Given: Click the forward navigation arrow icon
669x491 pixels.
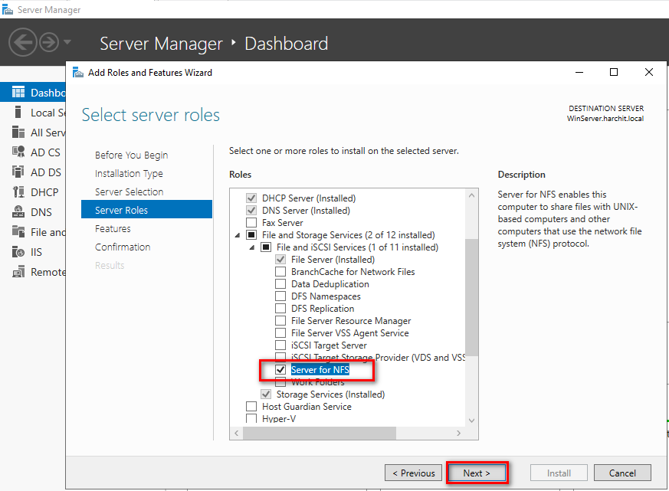Looking at the screenshot, I should tap(49, 41).
